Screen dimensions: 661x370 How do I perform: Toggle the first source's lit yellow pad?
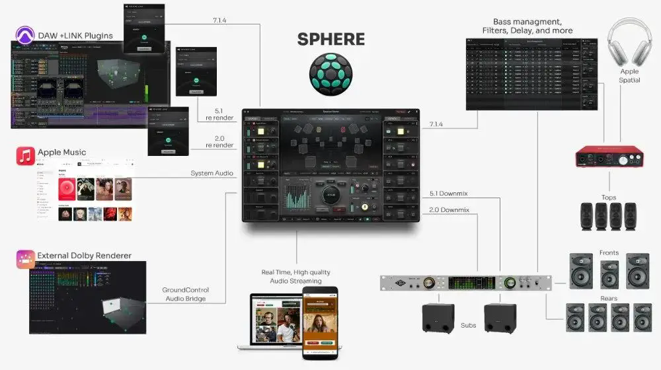click(261, 131)
